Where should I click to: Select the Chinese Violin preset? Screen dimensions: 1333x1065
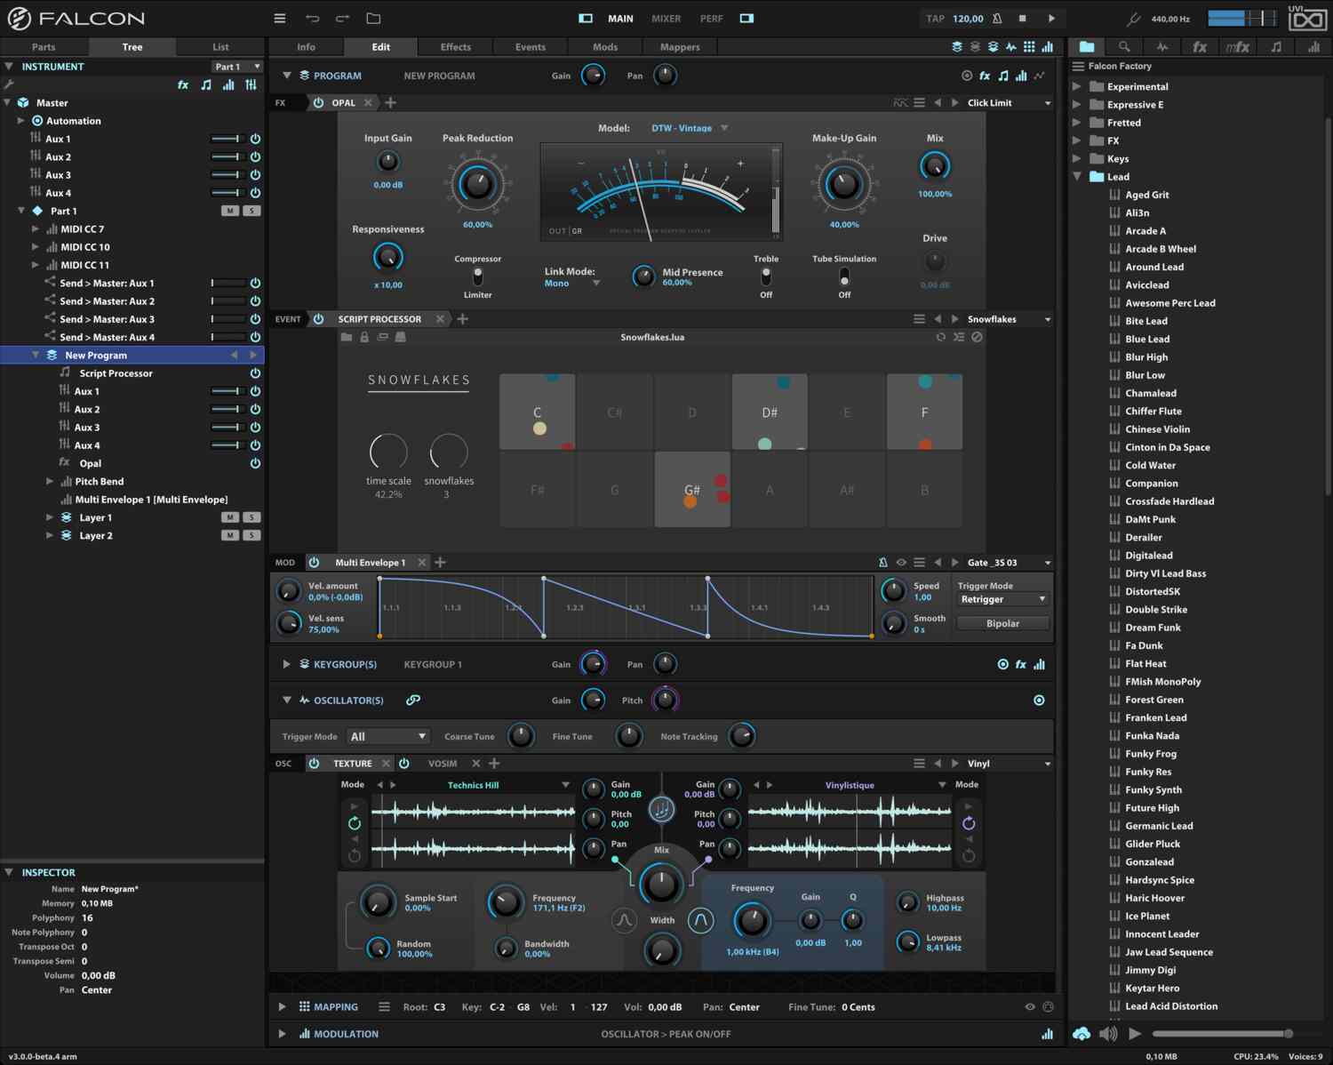point(1157,429)
